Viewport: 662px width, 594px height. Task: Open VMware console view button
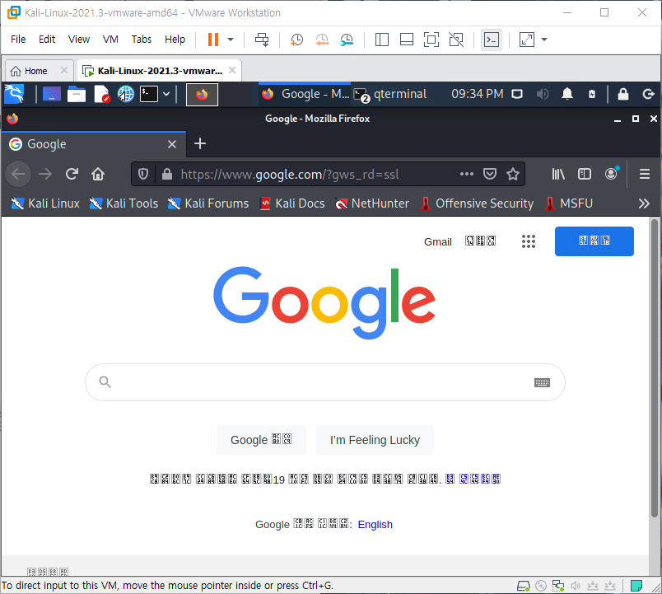492,40
